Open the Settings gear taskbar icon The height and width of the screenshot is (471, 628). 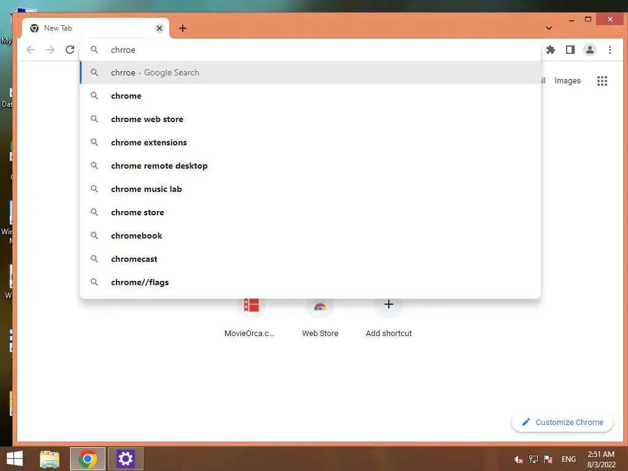click(125, 459)
